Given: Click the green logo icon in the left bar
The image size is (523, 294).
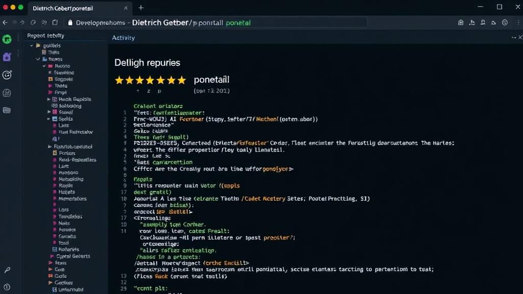Looking at the screenshot, I should tap(7, 39).
